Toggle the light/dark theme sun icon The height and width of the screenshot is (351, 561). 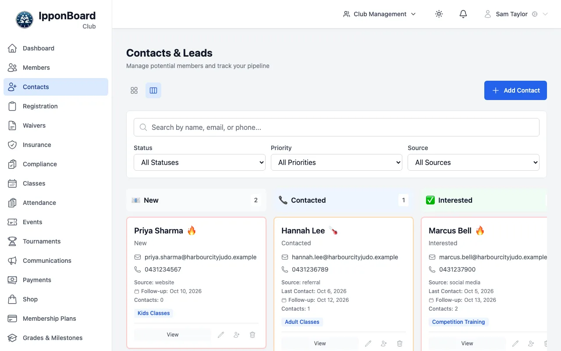pos(439,14)
